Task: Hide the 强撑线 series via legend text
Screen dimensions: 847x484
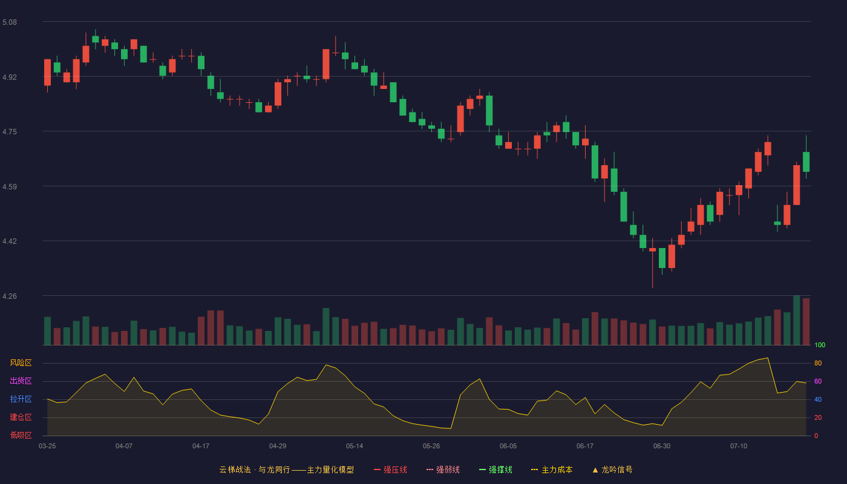Action: pos(500,469)
